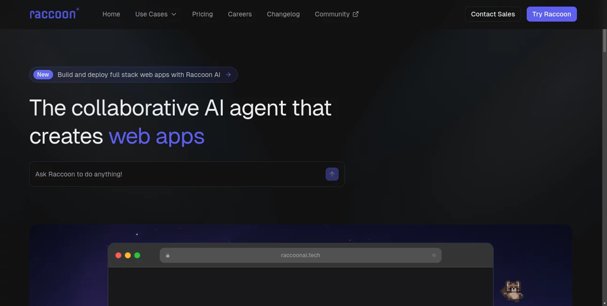Open the Changelog

283,14
